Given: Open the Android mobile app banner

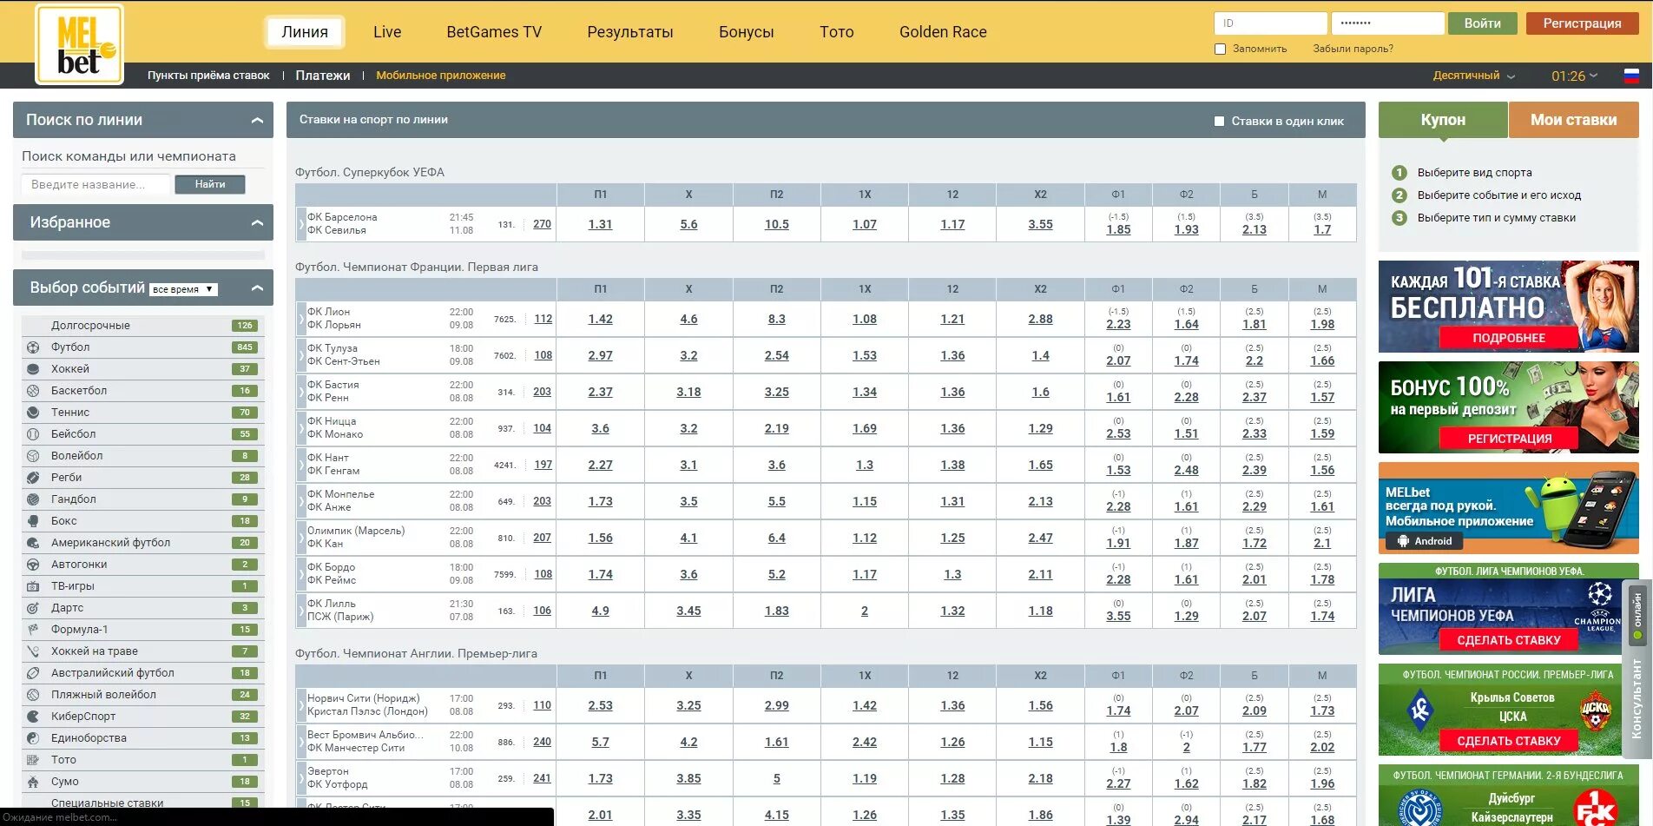Looking at the screenshot, I should tap(1508, 508).
